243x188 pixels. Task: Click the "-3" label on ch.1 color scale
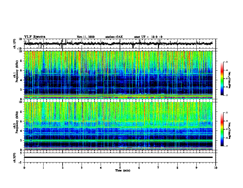226,62
